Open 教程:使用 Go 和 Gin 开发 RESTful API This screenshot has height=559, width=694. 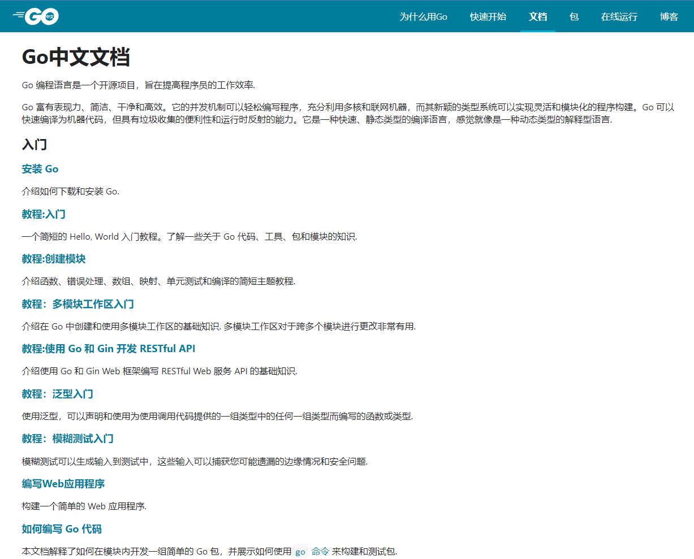point(109,349)
